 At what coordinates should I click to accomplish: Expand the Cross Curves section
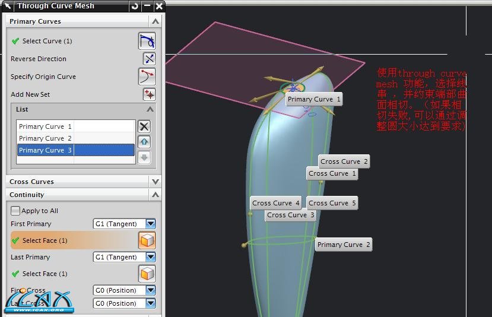[x=155, y=182]
